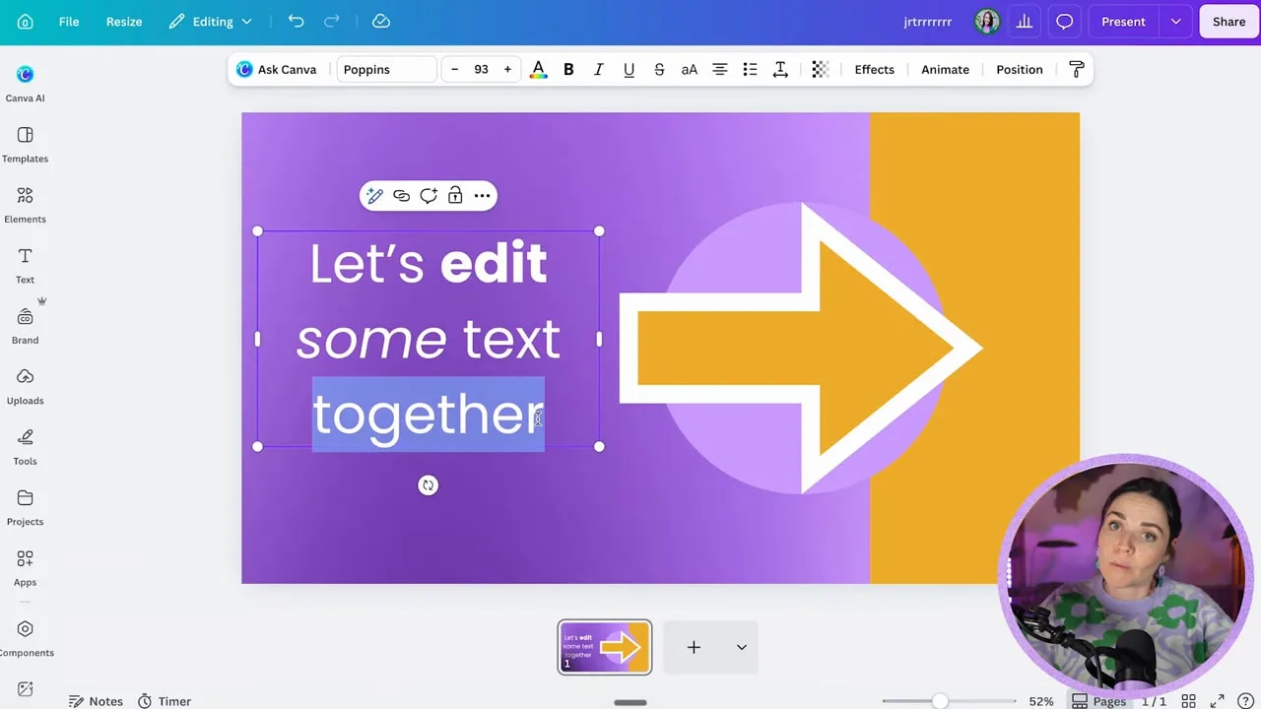1261x709 pixels.
Task: Open the Animate panel
Action: (x=945, y=69)
